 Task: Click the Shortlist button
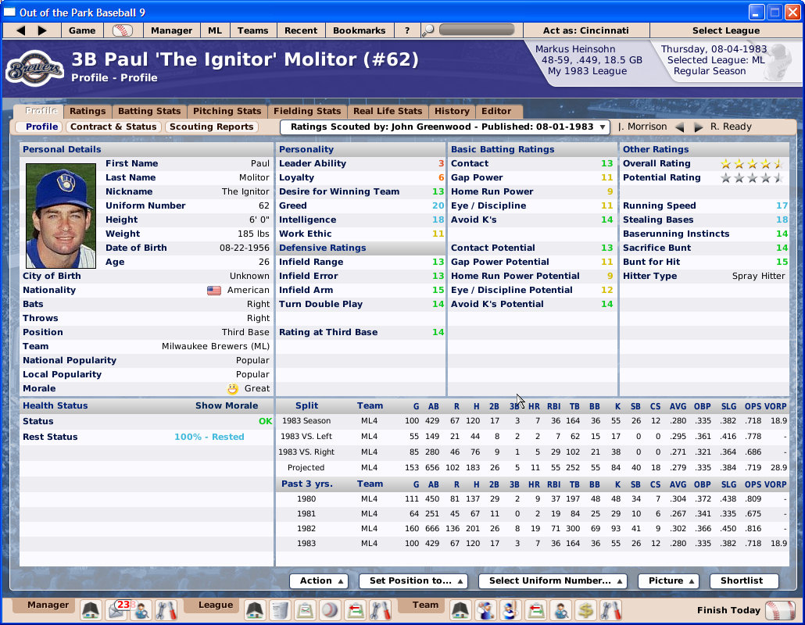(x=743, y=581)
